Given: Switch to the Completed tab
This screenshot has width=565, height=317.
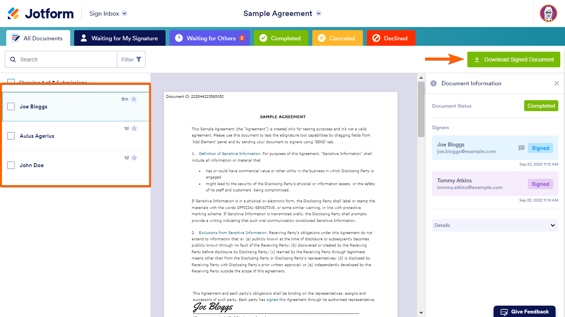Looking at the screenshot, I should coord(280,38).
